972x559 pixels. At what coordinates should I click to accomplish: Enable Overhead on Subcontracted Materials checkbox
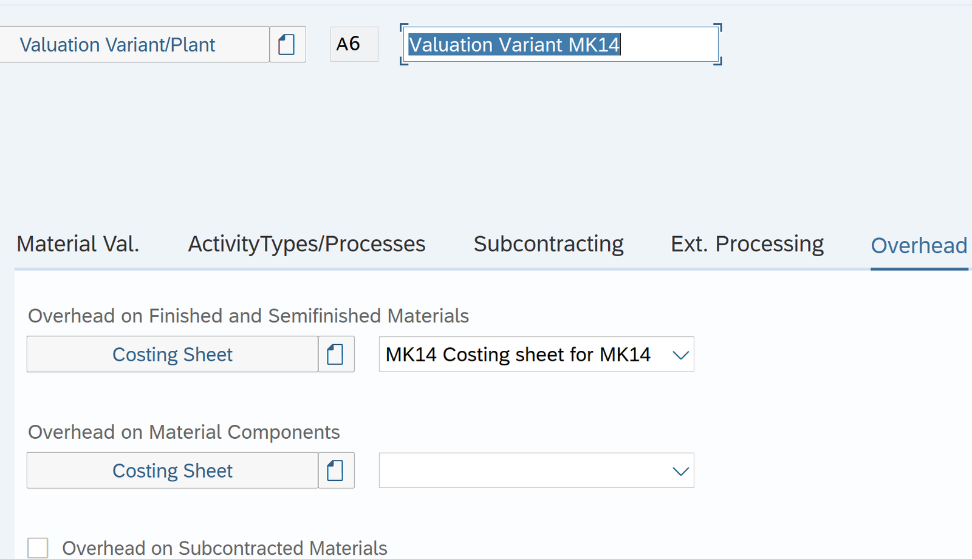(x=38, y=547)
